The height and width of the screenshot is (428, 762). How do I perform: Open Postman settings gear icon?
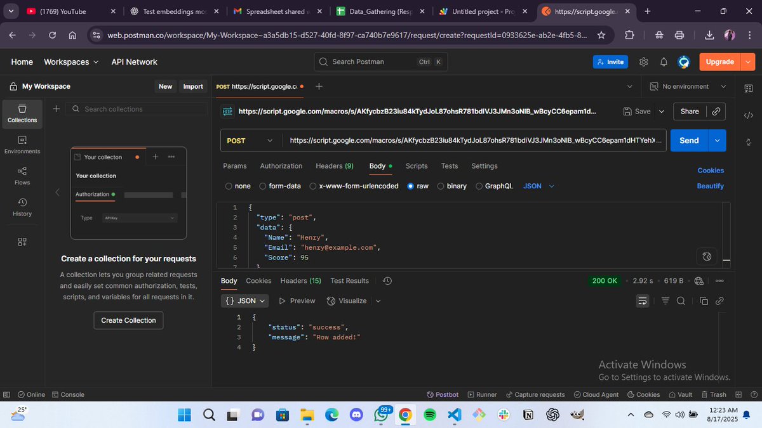pyautogui.click(x=643, y=62)
